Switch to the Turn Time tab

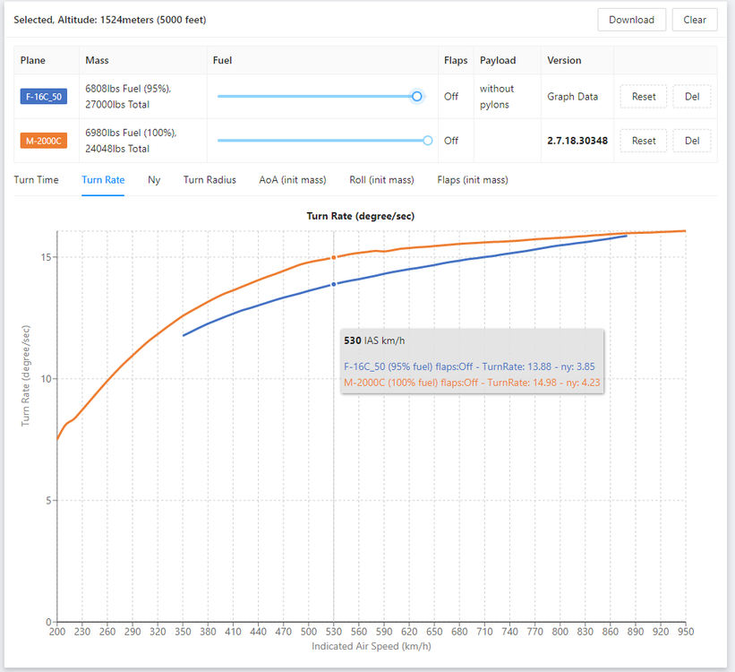pyautogui.click(x=37, y=180)
